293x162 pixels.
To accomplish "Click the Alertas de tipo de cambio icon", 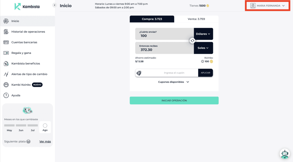I will click(6, 74).
